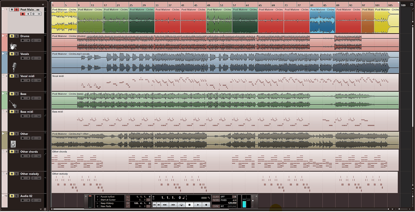This screenshot has height=212, width=415.
Task: Solo the Other melody track
Action: pos(16,174)
